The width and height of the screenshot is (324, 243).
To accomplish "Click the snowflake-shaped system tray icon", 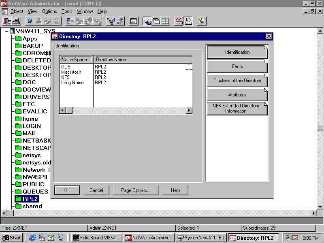I will point(288,238).
